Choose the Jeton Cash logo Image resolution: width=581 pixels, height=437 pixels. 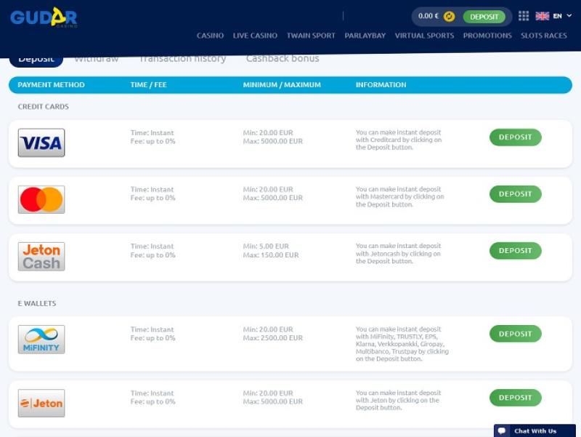point(41,257)
